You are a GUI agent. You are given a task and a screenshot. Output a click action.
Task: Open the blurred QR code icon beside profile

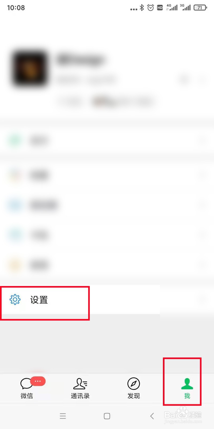184,79
